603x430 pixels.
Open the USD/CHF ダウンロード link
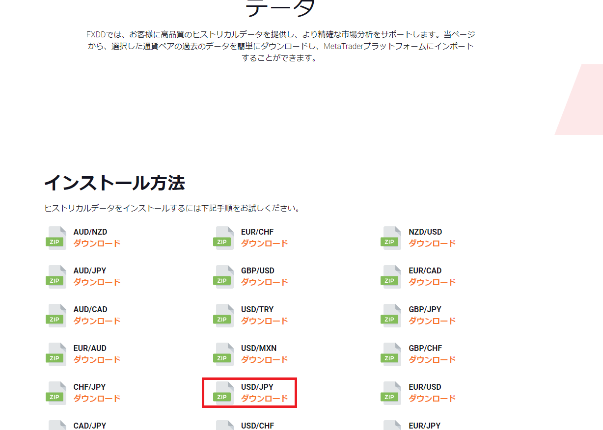(264, 428)
